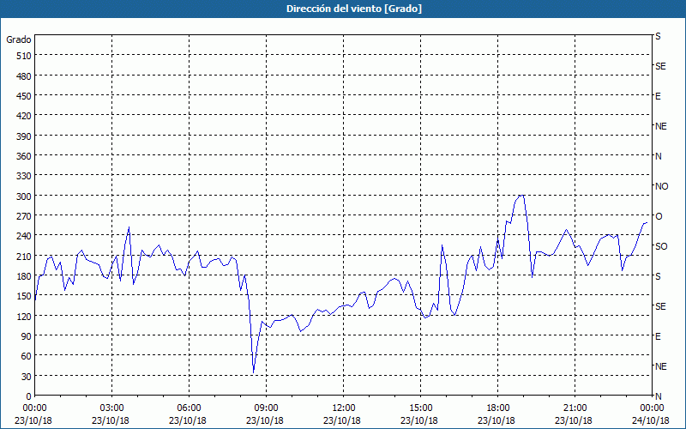Click the chart title 'Dirección del viento [Grado]'

click(354, 9)
